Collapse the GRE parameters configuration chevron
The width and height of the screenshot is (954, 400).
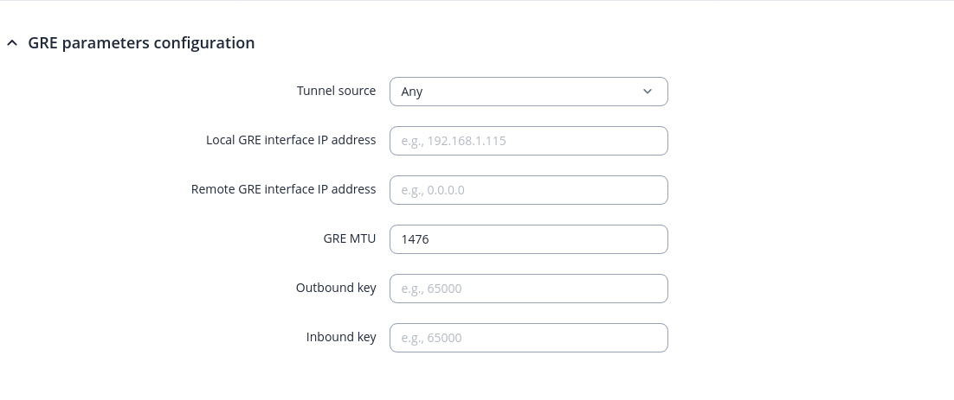point(12,43)
